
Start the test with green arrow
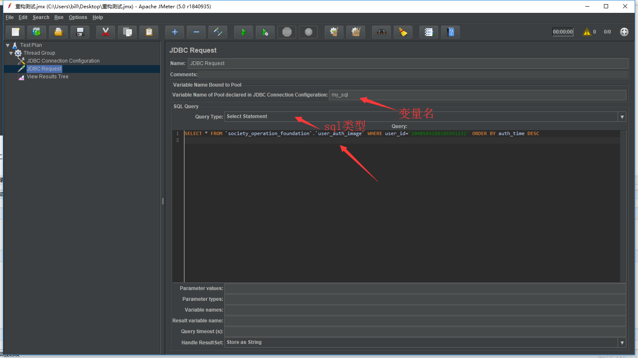pos(244,32)
